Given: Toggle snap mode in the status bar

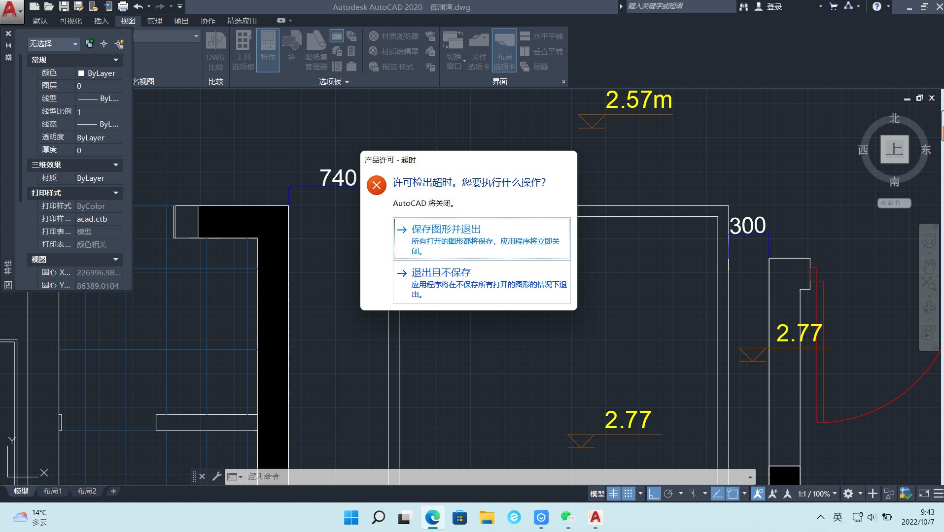Looking at the screenshot, I should click(x=629, y=493).
